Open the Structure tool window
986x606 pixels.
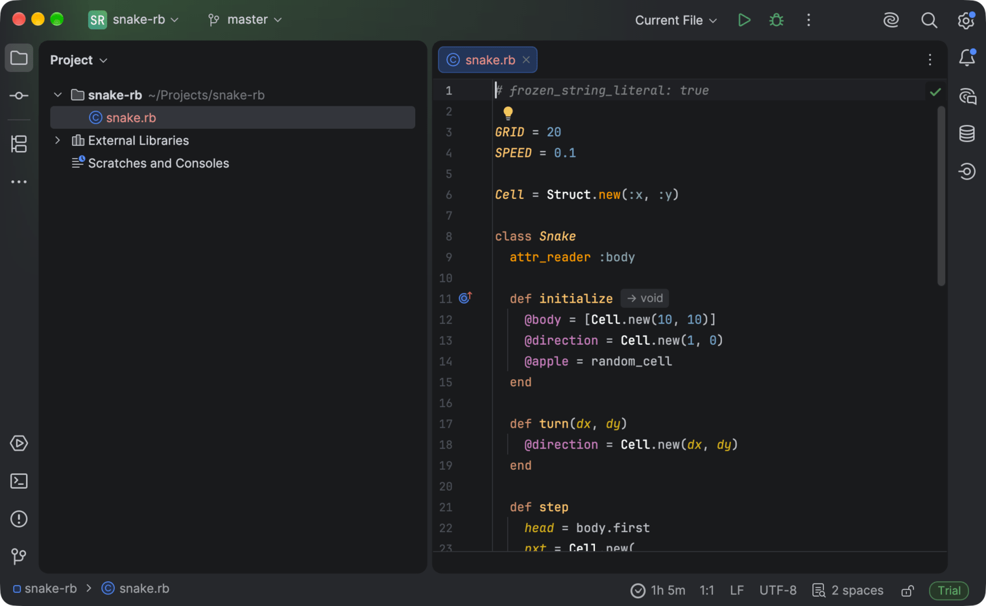19,144
